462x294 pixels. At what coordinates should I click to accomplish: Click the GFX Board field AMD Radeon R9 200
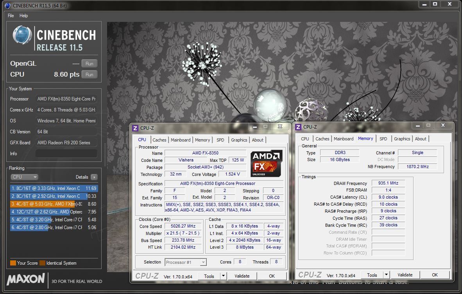coord(66,143)
